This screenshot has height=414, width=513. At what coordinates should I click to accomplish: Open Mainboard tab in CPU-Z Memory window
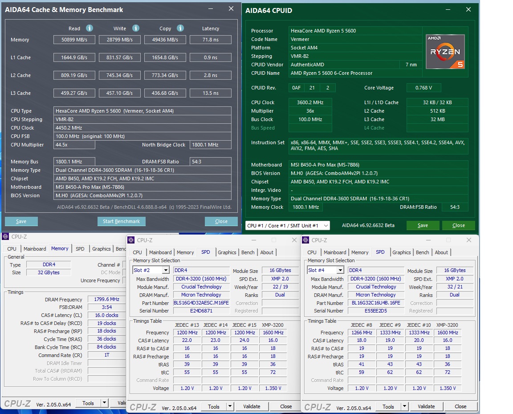pos(35,249)
